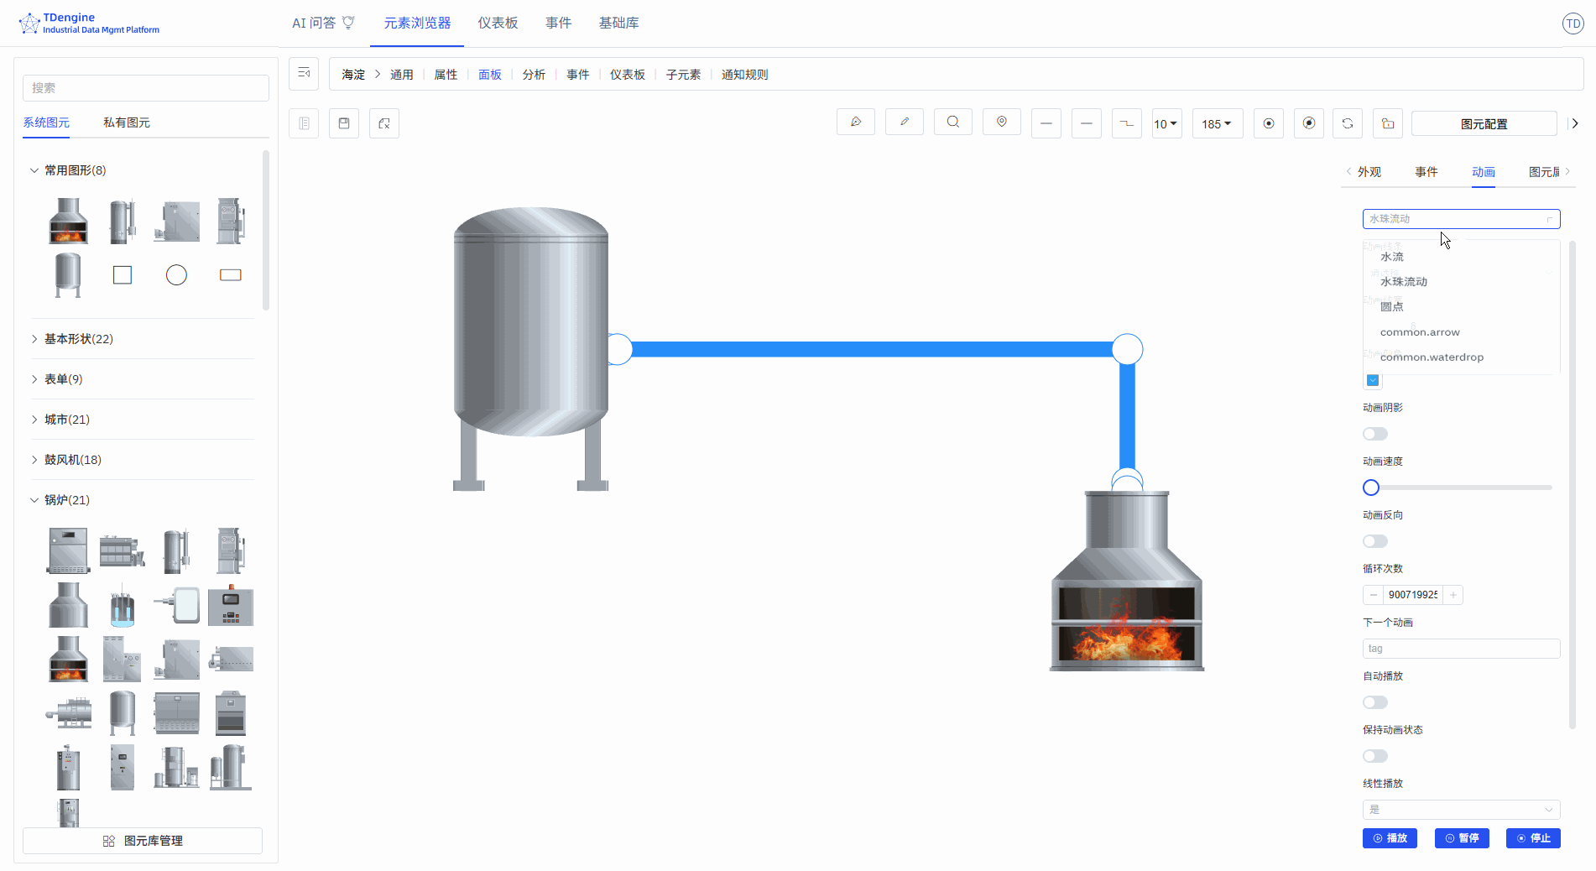Collapse the 锅炉(21) category

[67, 499]
